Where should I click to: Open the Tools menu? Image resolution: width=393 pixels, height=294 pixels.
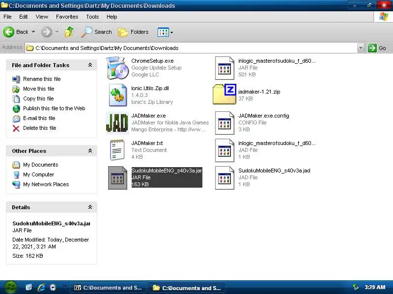click(92, 17)
